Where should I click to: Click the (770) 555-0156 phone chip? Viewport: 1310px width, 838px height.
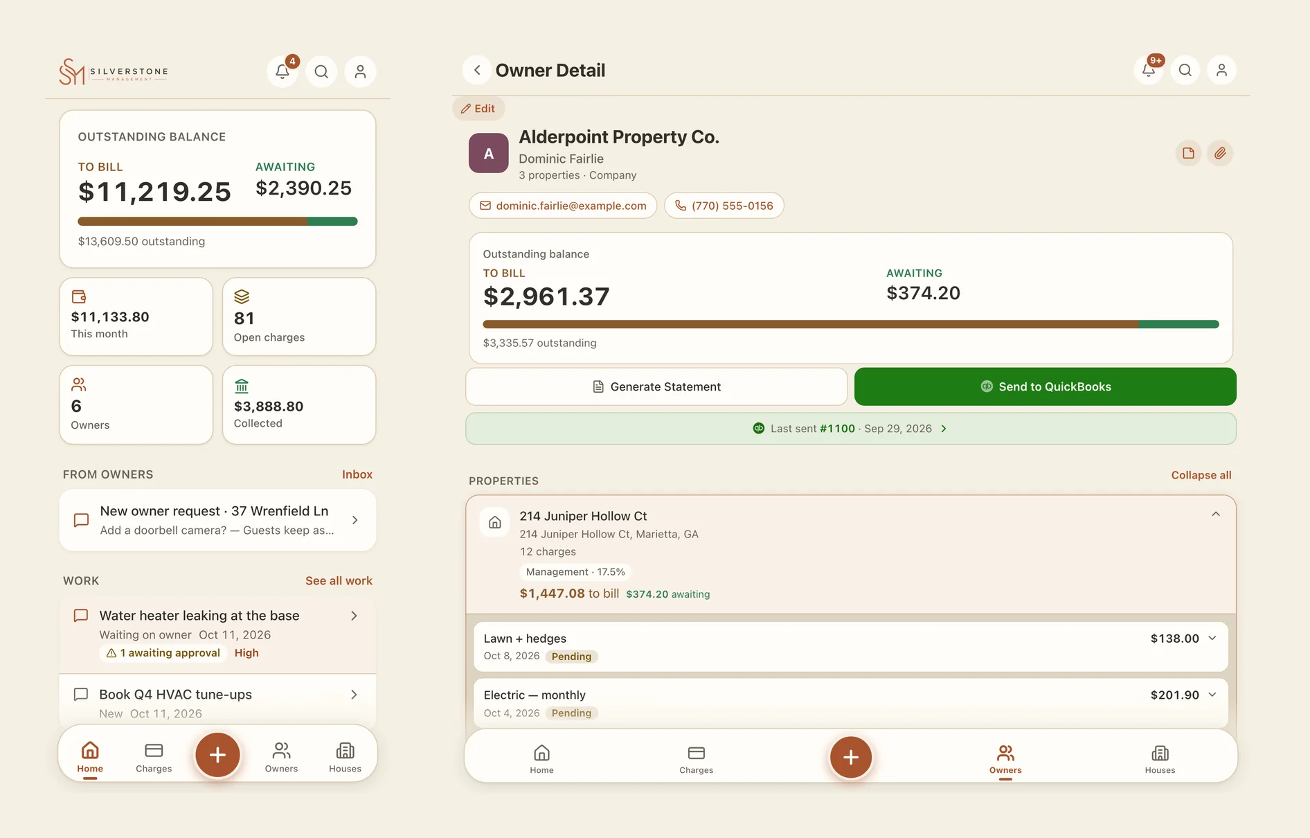pos(724,206)
